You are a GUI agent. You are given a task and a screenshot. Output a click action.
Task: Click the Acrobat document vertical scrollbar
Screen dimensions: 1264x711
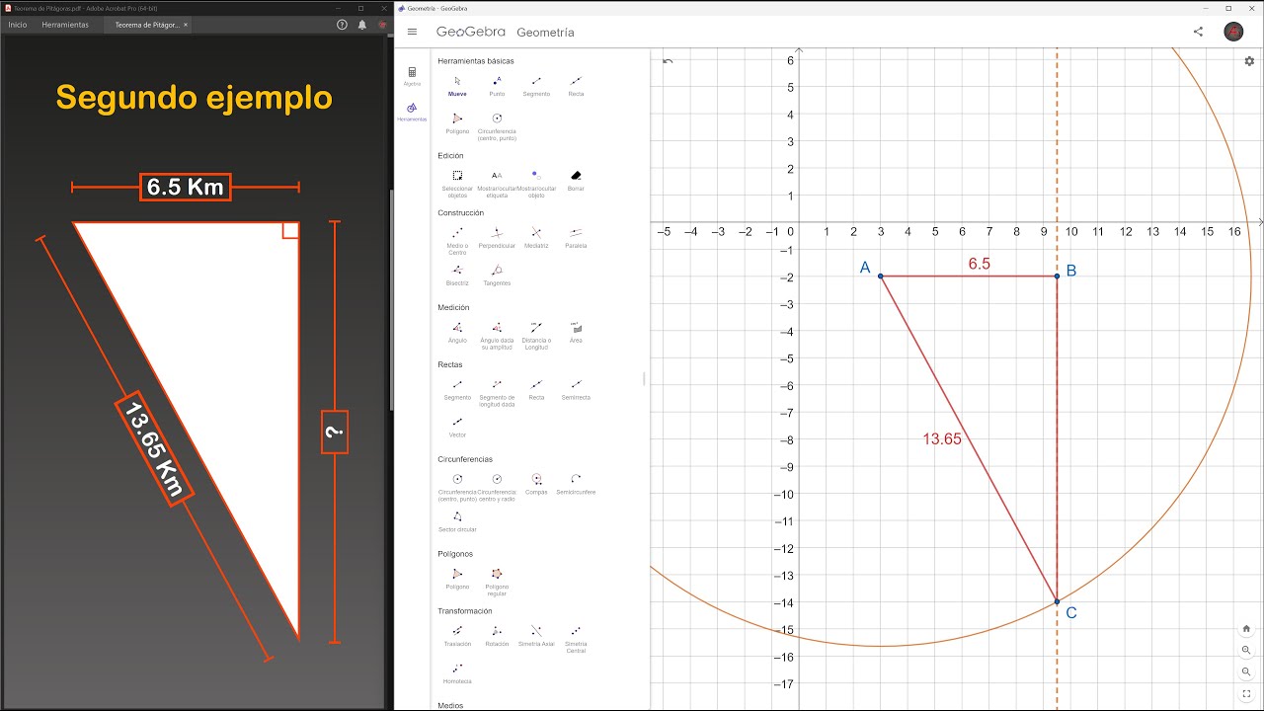coord(391,299)
